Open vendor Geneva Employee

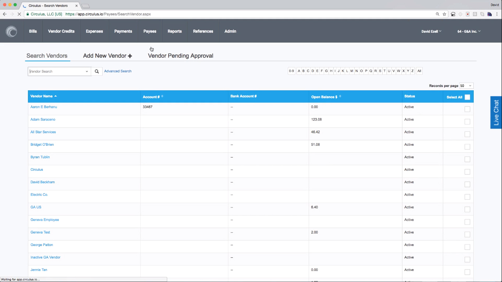pyautogui.click(x=45, y=220)
